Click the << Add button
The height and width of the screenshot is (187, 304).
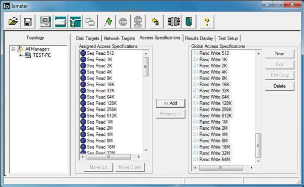click(x=170, y=103)
